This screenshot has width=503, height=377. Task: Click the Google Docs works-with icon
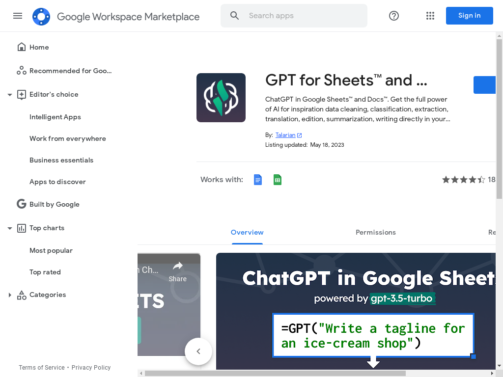point(257,180)
